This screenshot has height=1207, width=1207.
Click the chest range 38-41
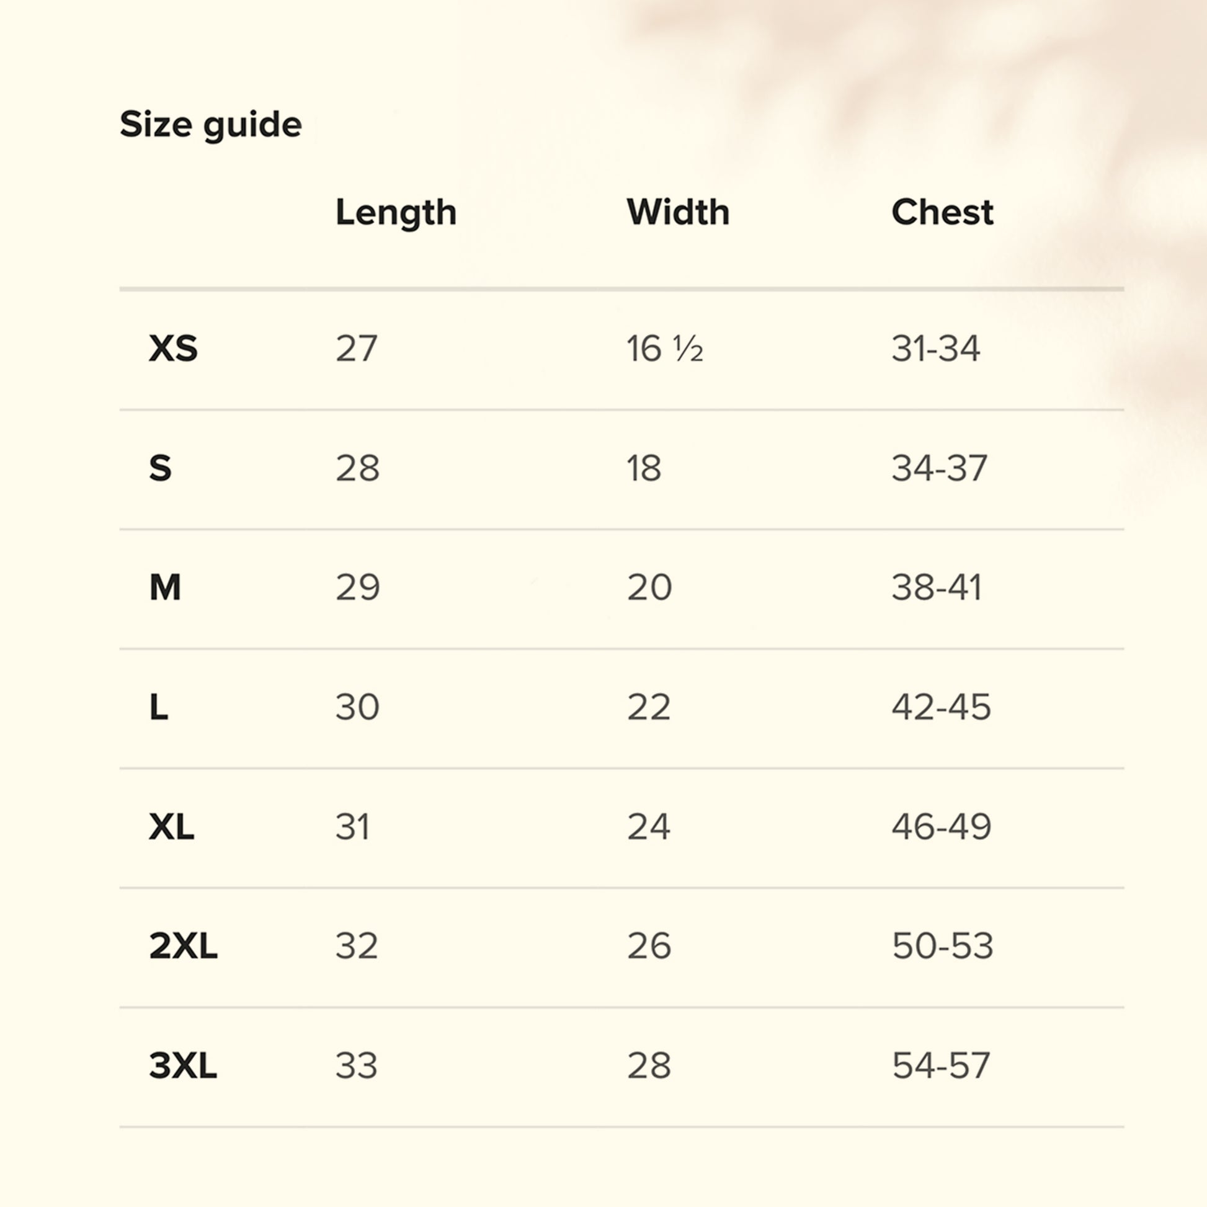click(x=937, y=587)
